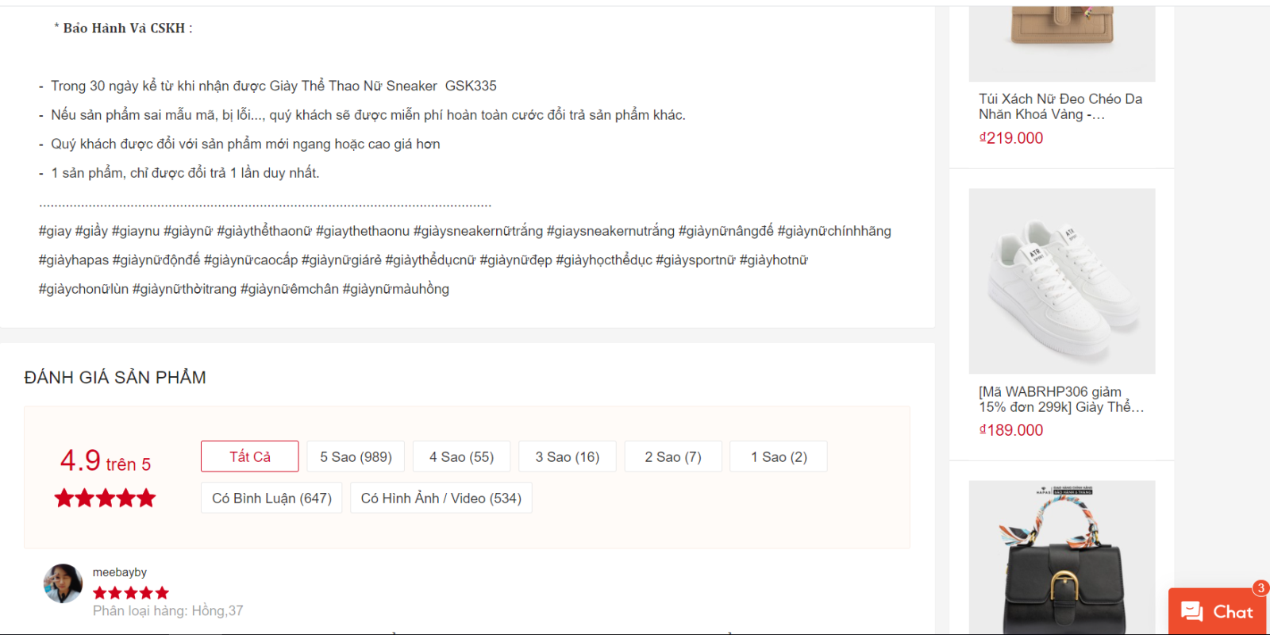Image resolution: width=1270 pixels, height=635 pixels.
Task: Click the chat notification badge showing 3
Action: pyautogui.click(x=1260, y=588)
